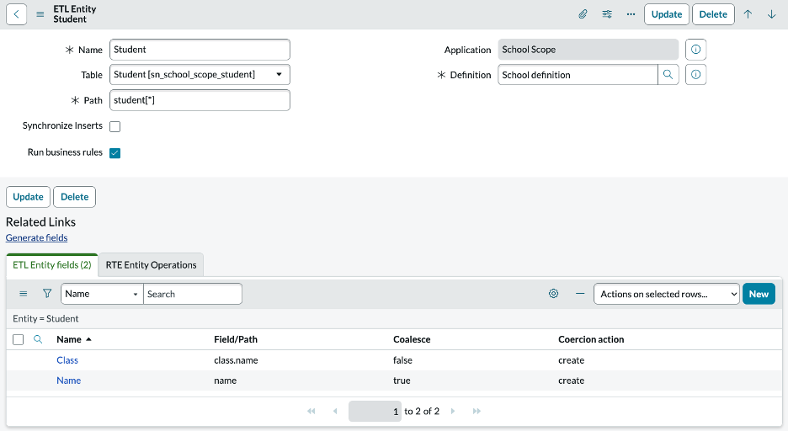Open more options ellipsis in header

[x=631, y=14]
